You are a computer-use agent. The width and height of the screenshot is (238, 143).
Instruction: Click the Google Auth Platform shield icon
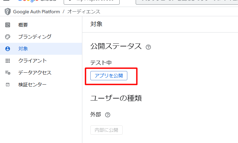point(7,12)
